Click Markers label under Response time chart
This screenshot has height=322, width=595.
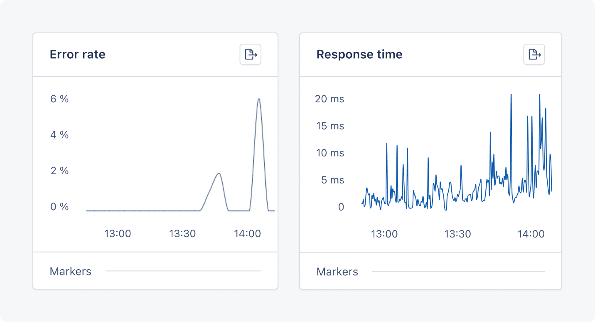pyautogui.click(x=337, y=272)
